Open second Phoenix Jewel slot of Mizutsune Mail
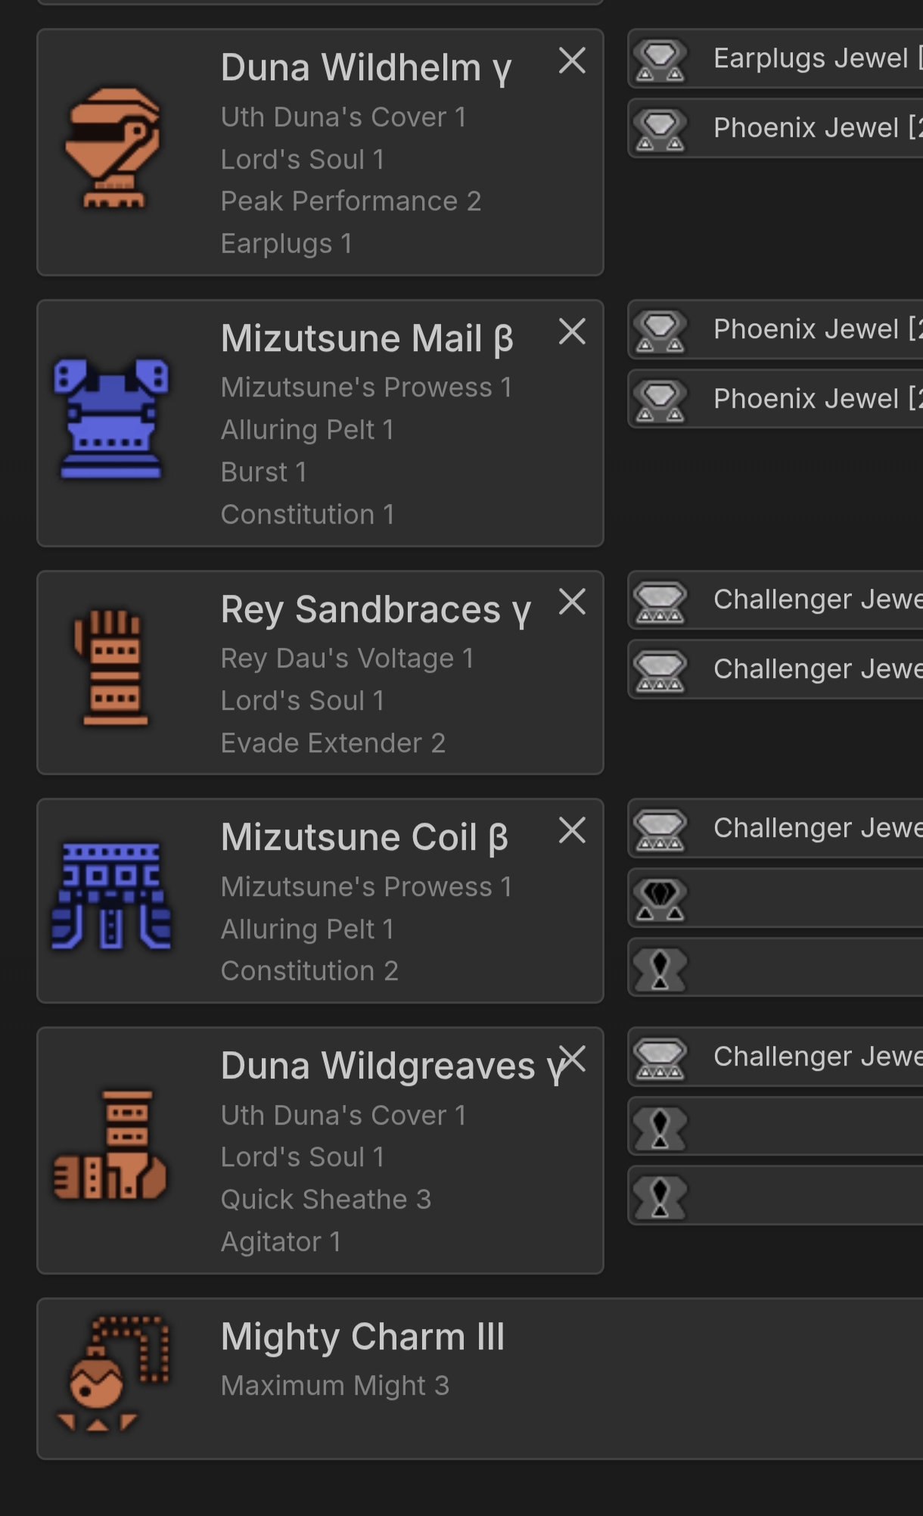 click(775, 399)
